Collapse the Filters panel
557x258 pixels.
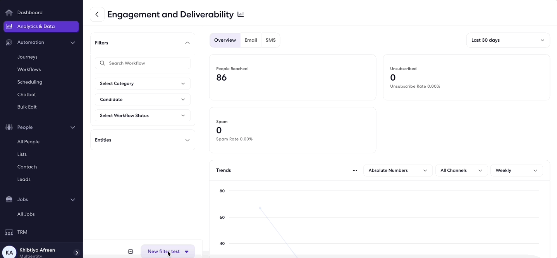pyautogui.click(x=187, y=43)
